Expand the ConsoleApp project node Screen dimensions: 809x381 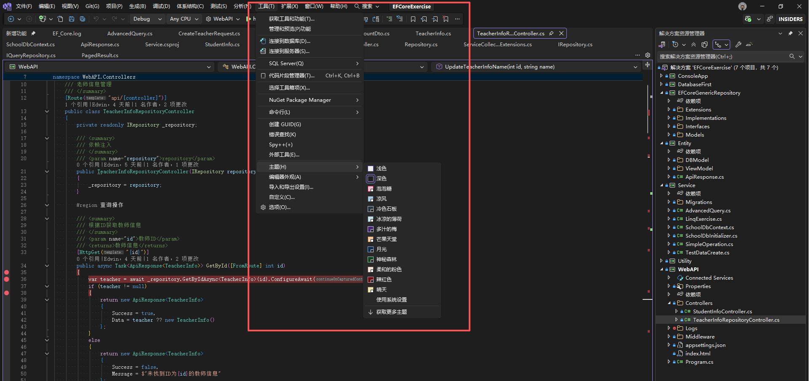click(x=661, y=76)
